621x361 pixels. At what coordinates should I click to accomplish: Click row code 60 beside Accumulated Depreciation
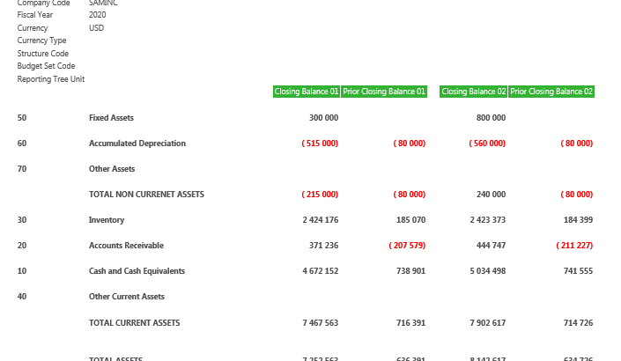22,144
